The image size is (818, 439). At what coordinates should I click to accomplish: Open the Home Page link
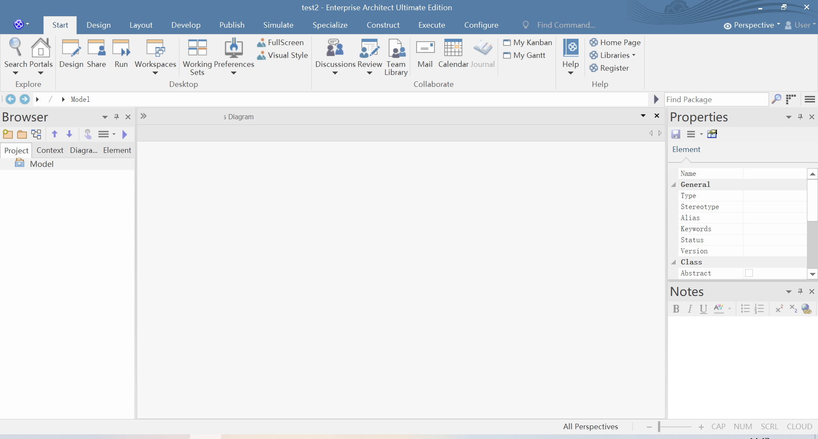pos(615,43)
